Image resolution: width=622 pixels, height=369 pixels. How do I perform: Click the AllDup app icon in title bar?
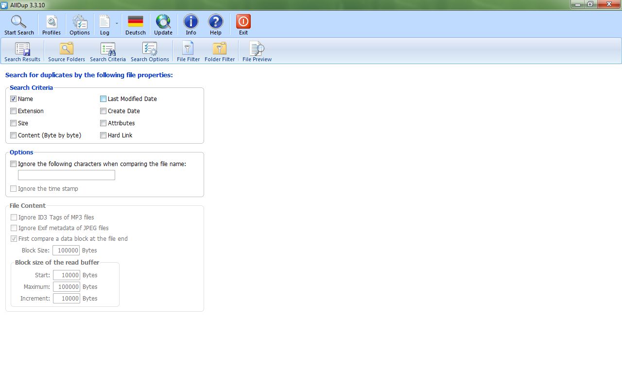[4, 5]
